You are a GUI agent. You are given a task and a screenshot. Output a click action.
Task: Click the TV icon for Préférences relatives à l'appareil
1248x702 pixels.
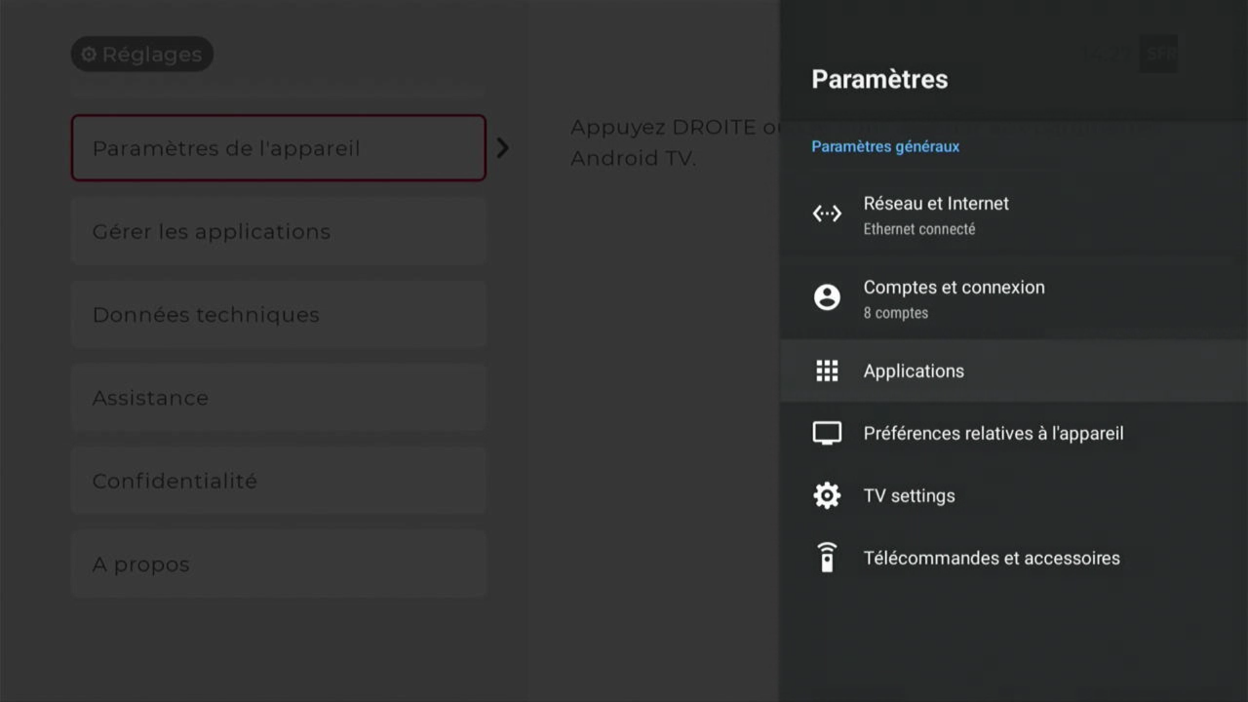[x=826, y=432]
